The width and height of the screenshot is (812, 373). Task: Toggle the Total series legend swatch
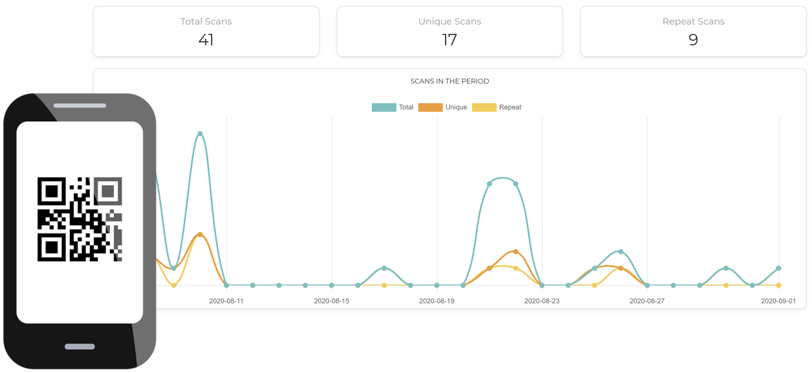click(x=384, y=107)
